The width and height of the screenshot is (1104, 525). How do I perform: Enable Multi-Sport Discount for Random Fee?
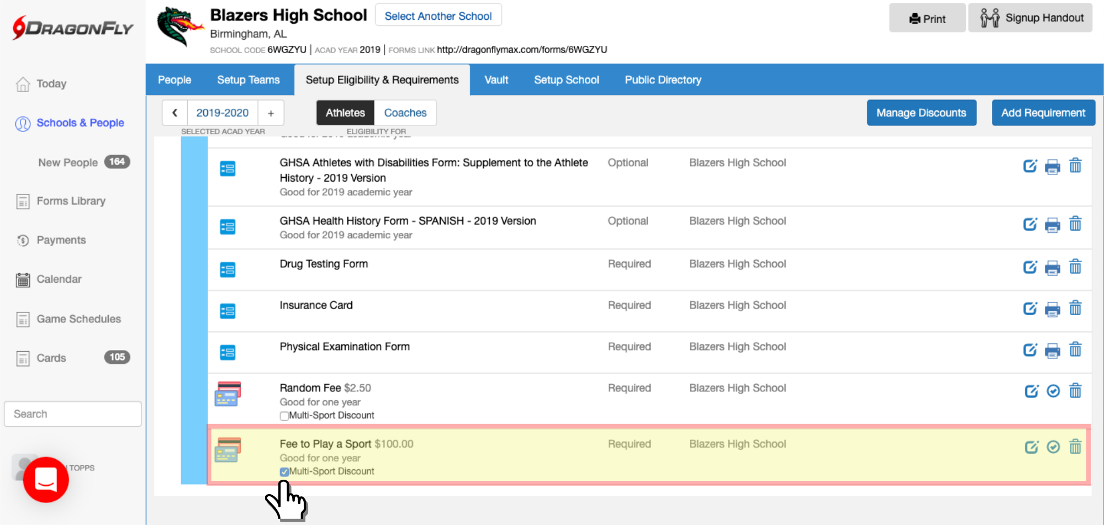click(284, 416)
